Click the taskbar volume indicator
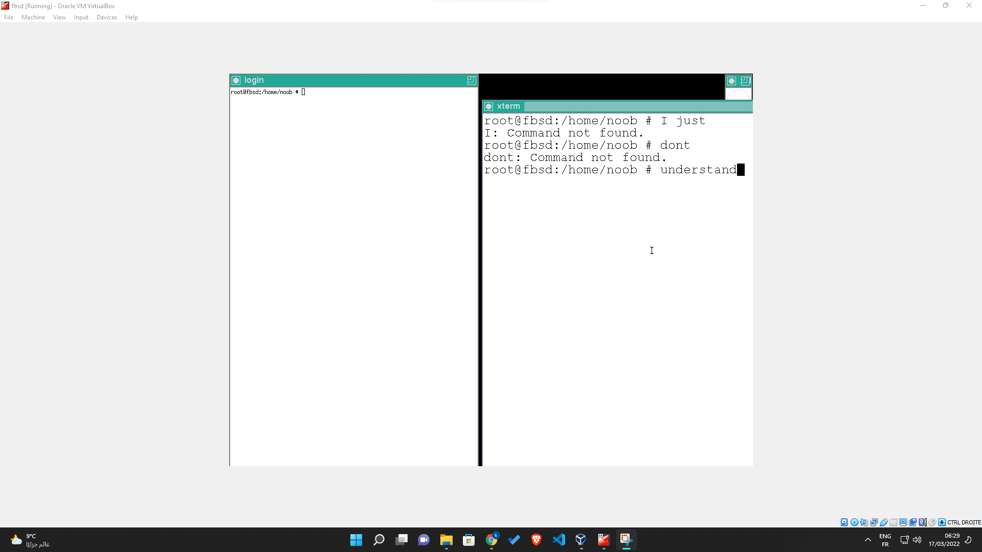Viewport: 982px width, 552px height. 917,540
